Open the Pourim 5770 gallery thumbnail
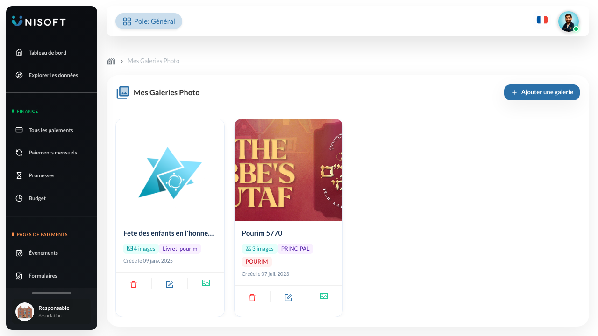The image size is (598, 336). point(288,170)
